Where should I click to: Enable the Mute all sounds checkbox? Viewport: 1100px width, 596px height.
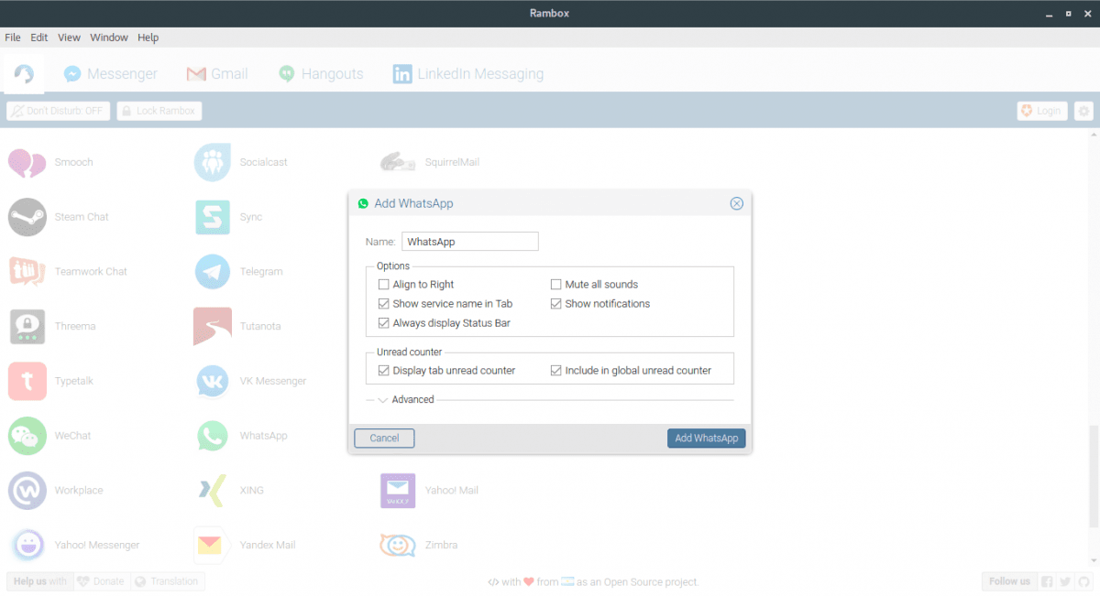pos(555,285)
